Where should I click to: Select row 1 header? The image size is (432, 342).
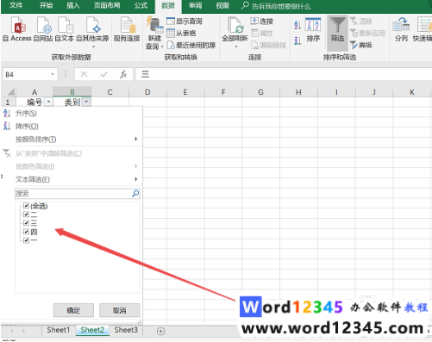pyautogui.click(x=8, y=102)
